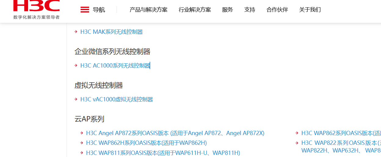Open the 合作伙伴 menu
Image resolution: width=381 pixels, height=157 pixels.
277,10
